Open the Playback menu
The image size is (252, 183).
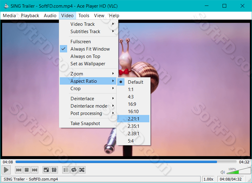(x=30, y=16)
